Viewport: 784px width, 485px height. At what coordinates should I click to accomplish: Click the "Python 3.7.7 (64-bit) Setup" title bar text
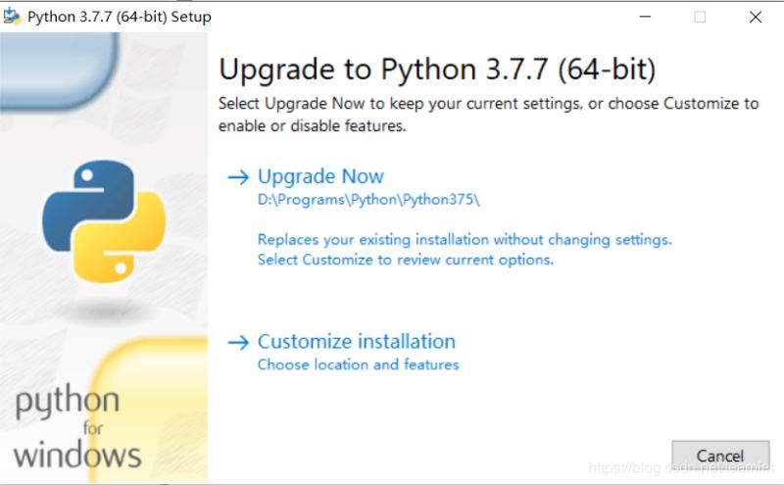tap(119, 17)
